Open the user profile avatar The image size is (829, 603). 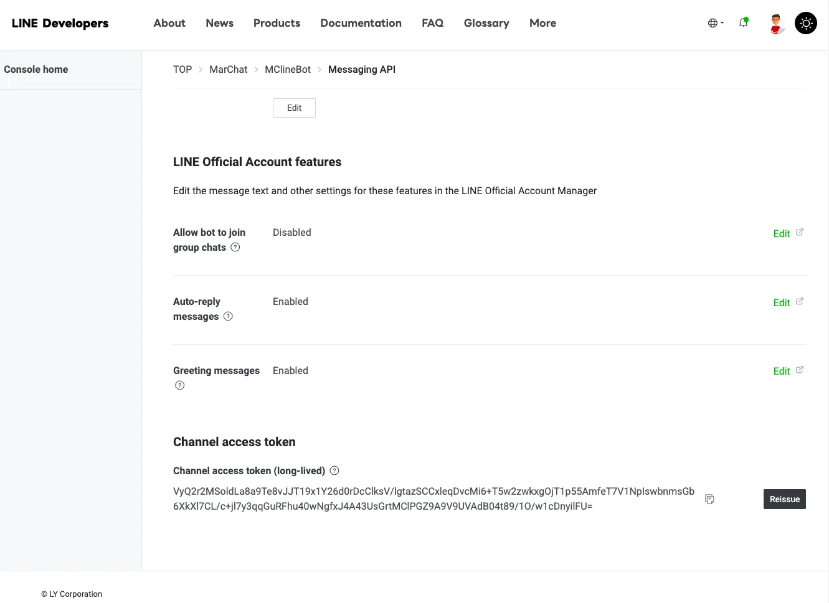click(776, 23)
